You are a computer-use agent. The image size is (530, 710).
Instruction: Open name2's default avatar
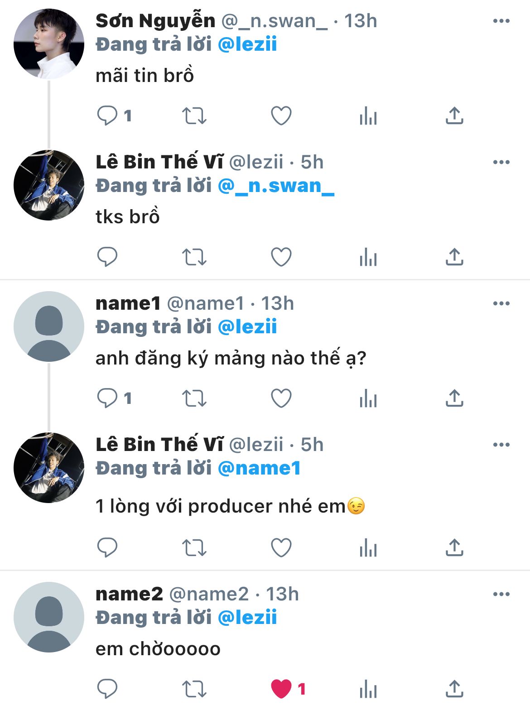pyautogui.click(x=49, y=617)
